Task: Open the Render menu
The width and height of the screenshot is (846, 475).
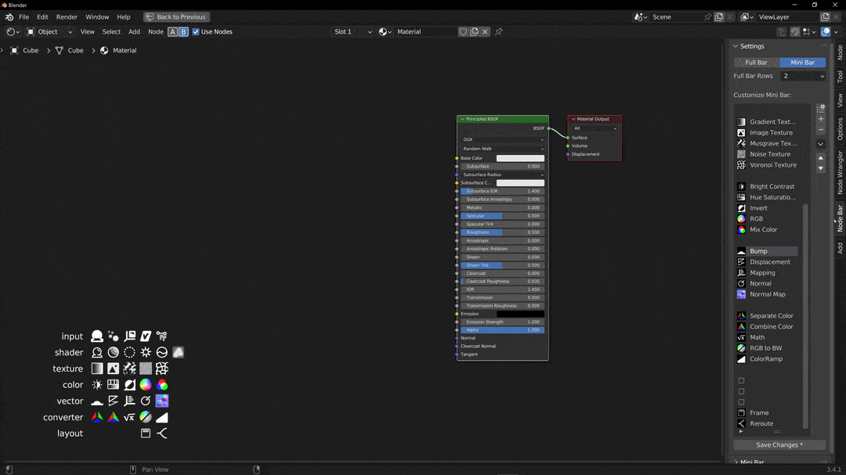Action: [67, 16]
